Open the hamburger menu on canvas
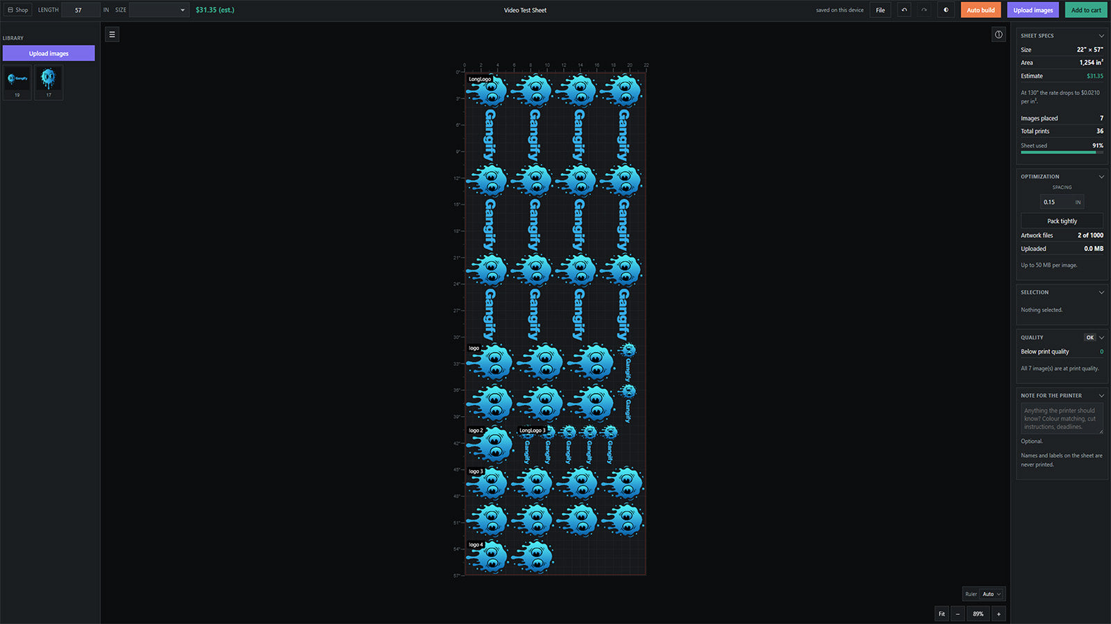1111x624 pixels. 112,34
